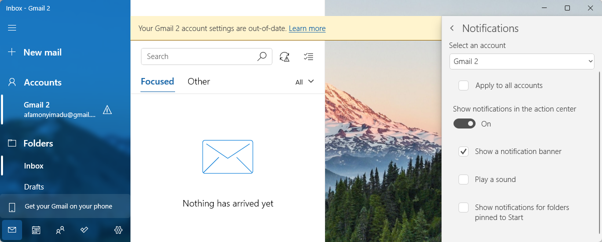Click the "Nothing has arrived yet" text
This screenshot has height=242, width=602.
pyautogui.click(x=228, y=203)
